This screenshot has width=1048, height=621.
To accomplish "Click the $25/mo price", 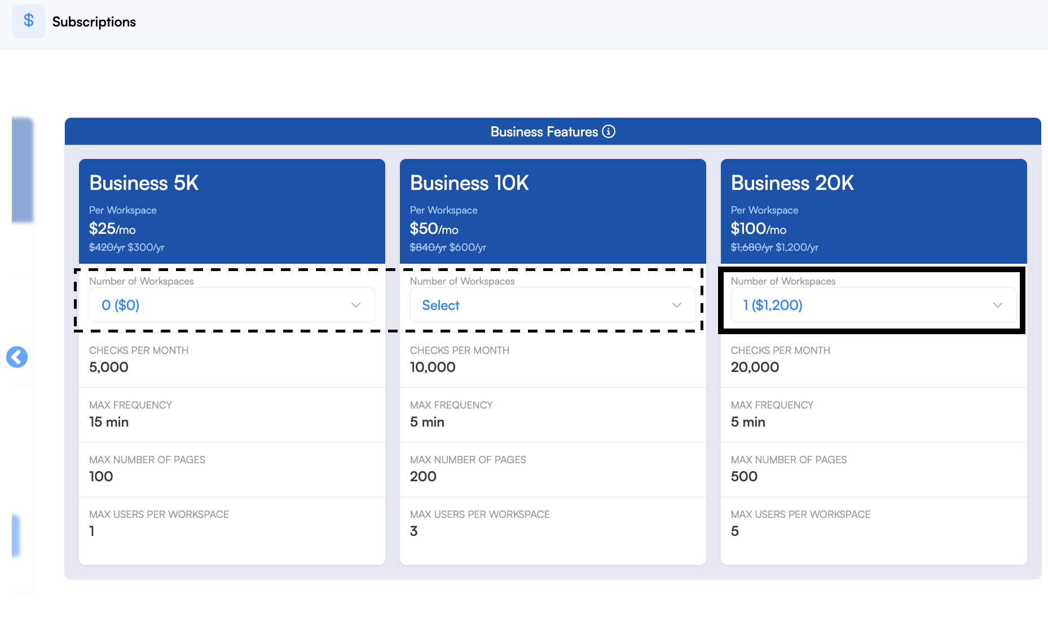I will [x=112, y=228].
